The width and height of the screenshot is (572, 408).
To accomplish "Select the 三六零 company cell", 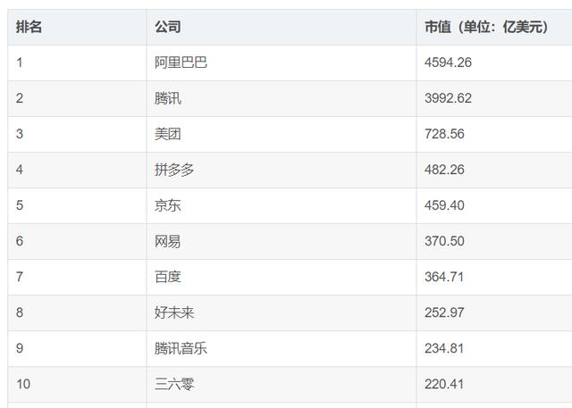I will (x=282, y=384).
